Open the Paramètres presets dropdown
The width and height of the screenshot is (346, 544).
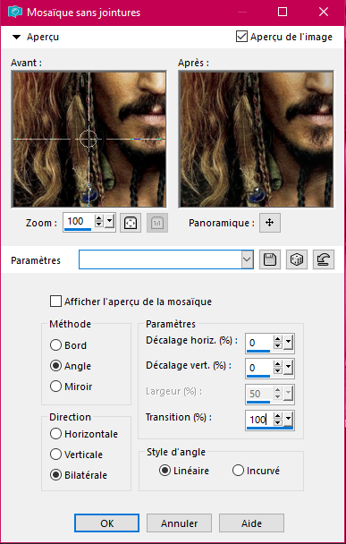247,259
